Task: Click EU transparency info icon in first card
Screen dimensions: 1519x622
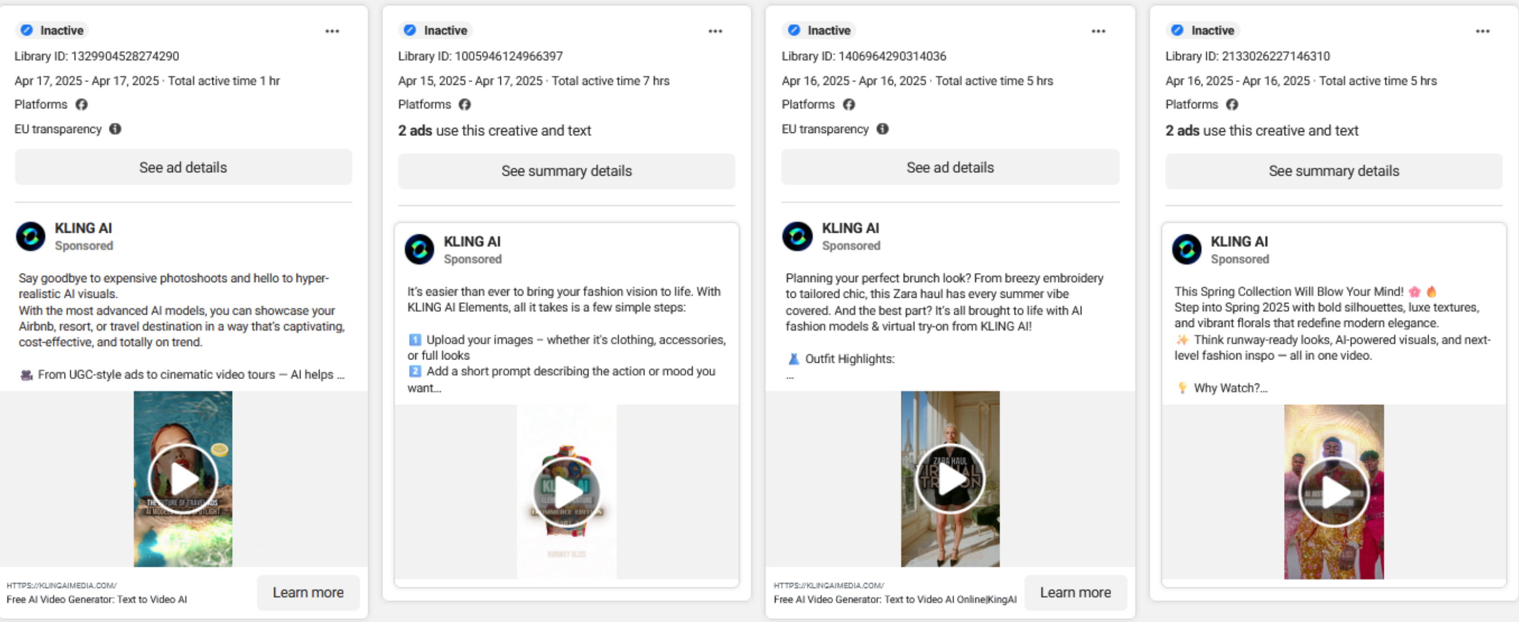Action: [x=116, y=128]
